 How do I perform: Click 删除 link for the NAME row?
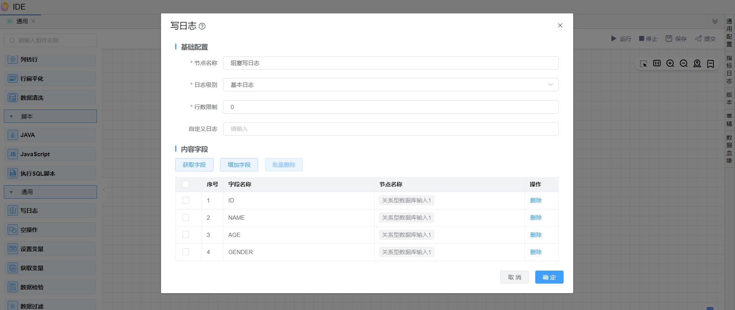536,217
